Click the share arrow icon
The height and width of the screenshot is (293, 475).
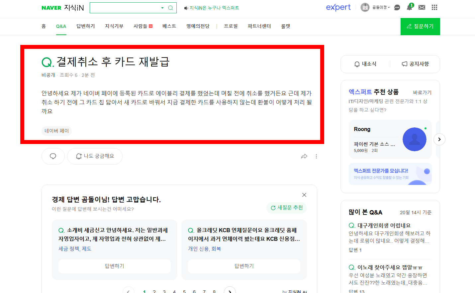304,156
